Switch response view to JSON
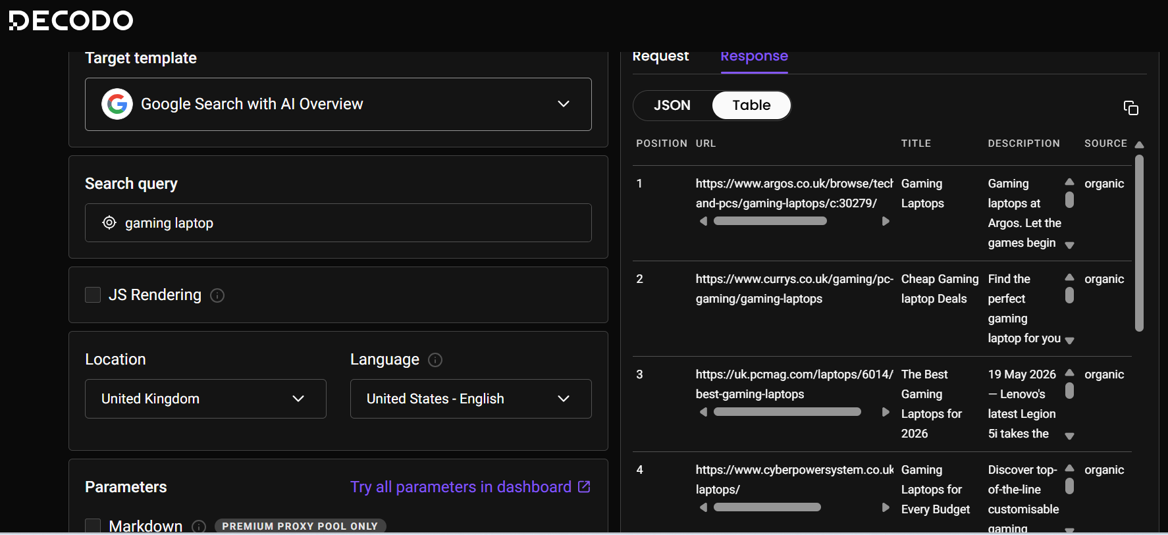This screenshot has height=535, width=1168. [672, 105]
